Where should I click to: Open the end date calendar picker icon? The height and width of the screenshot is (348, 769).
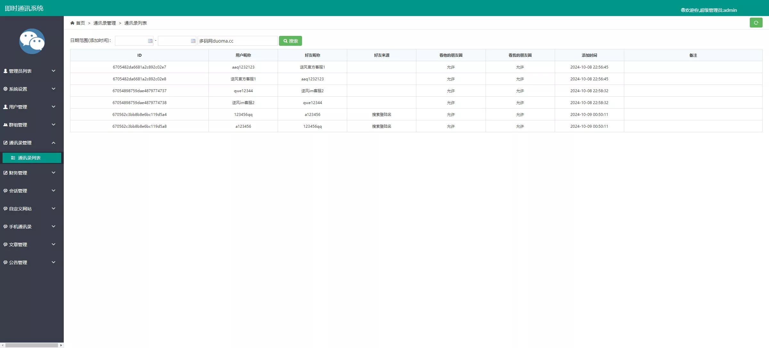pos(193,41)
